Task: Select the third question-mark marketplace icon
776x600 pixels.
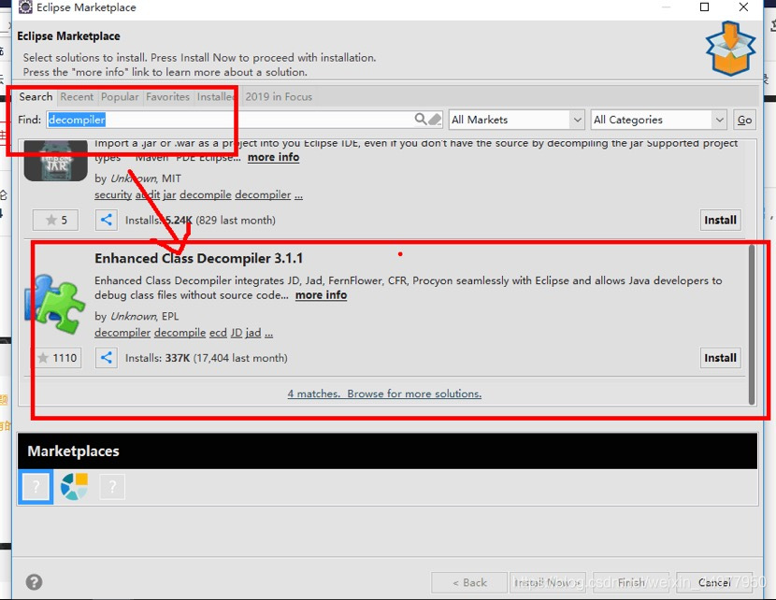Action: click(x=112, y=487)
